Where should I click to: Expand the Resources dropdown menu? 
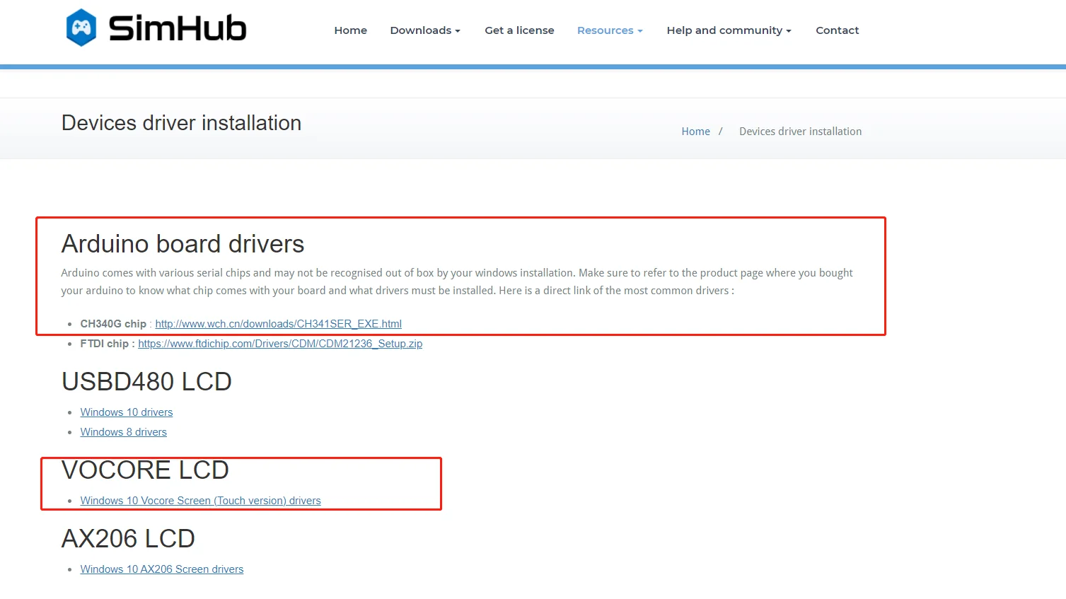click(609, 30)
